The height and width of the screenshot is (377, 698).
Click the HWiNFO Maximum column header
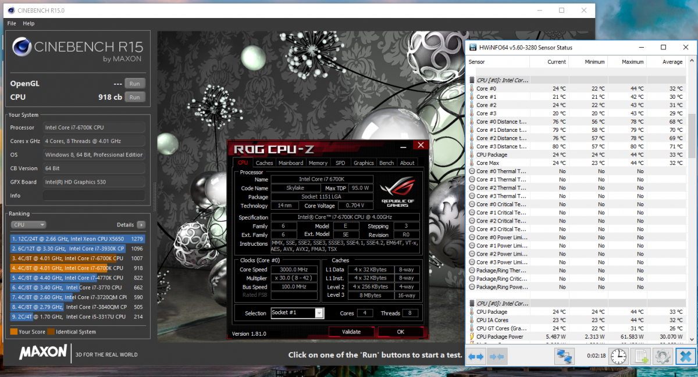point(627,62)
